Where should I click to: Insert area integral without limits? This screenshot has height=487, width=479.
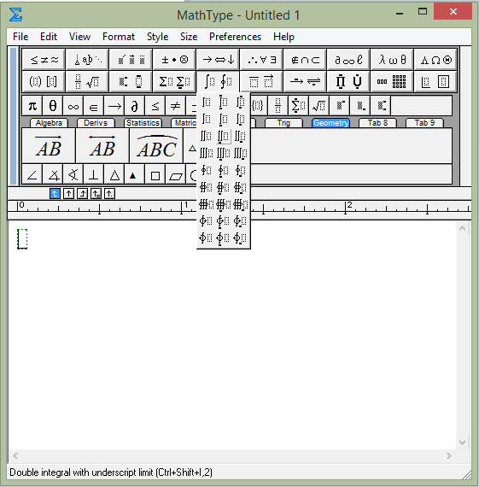[x=207, y=187]
